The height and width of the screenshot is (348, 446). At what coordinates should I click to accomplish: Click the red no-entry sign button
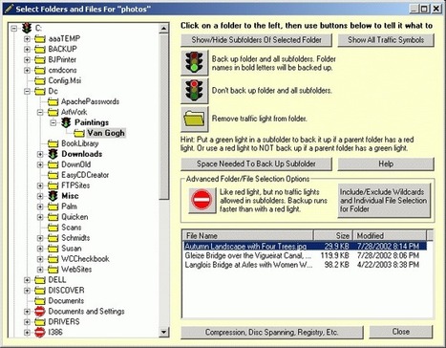click(202, 200)
